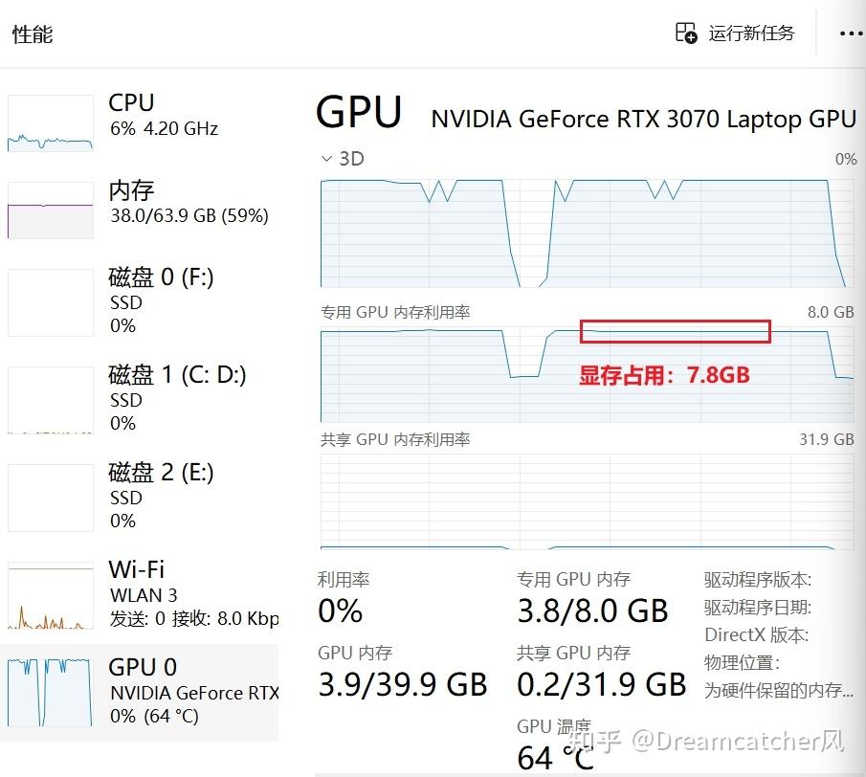Open 磁盘 1 (C: D:) graph thumbnail

point(51,400)
